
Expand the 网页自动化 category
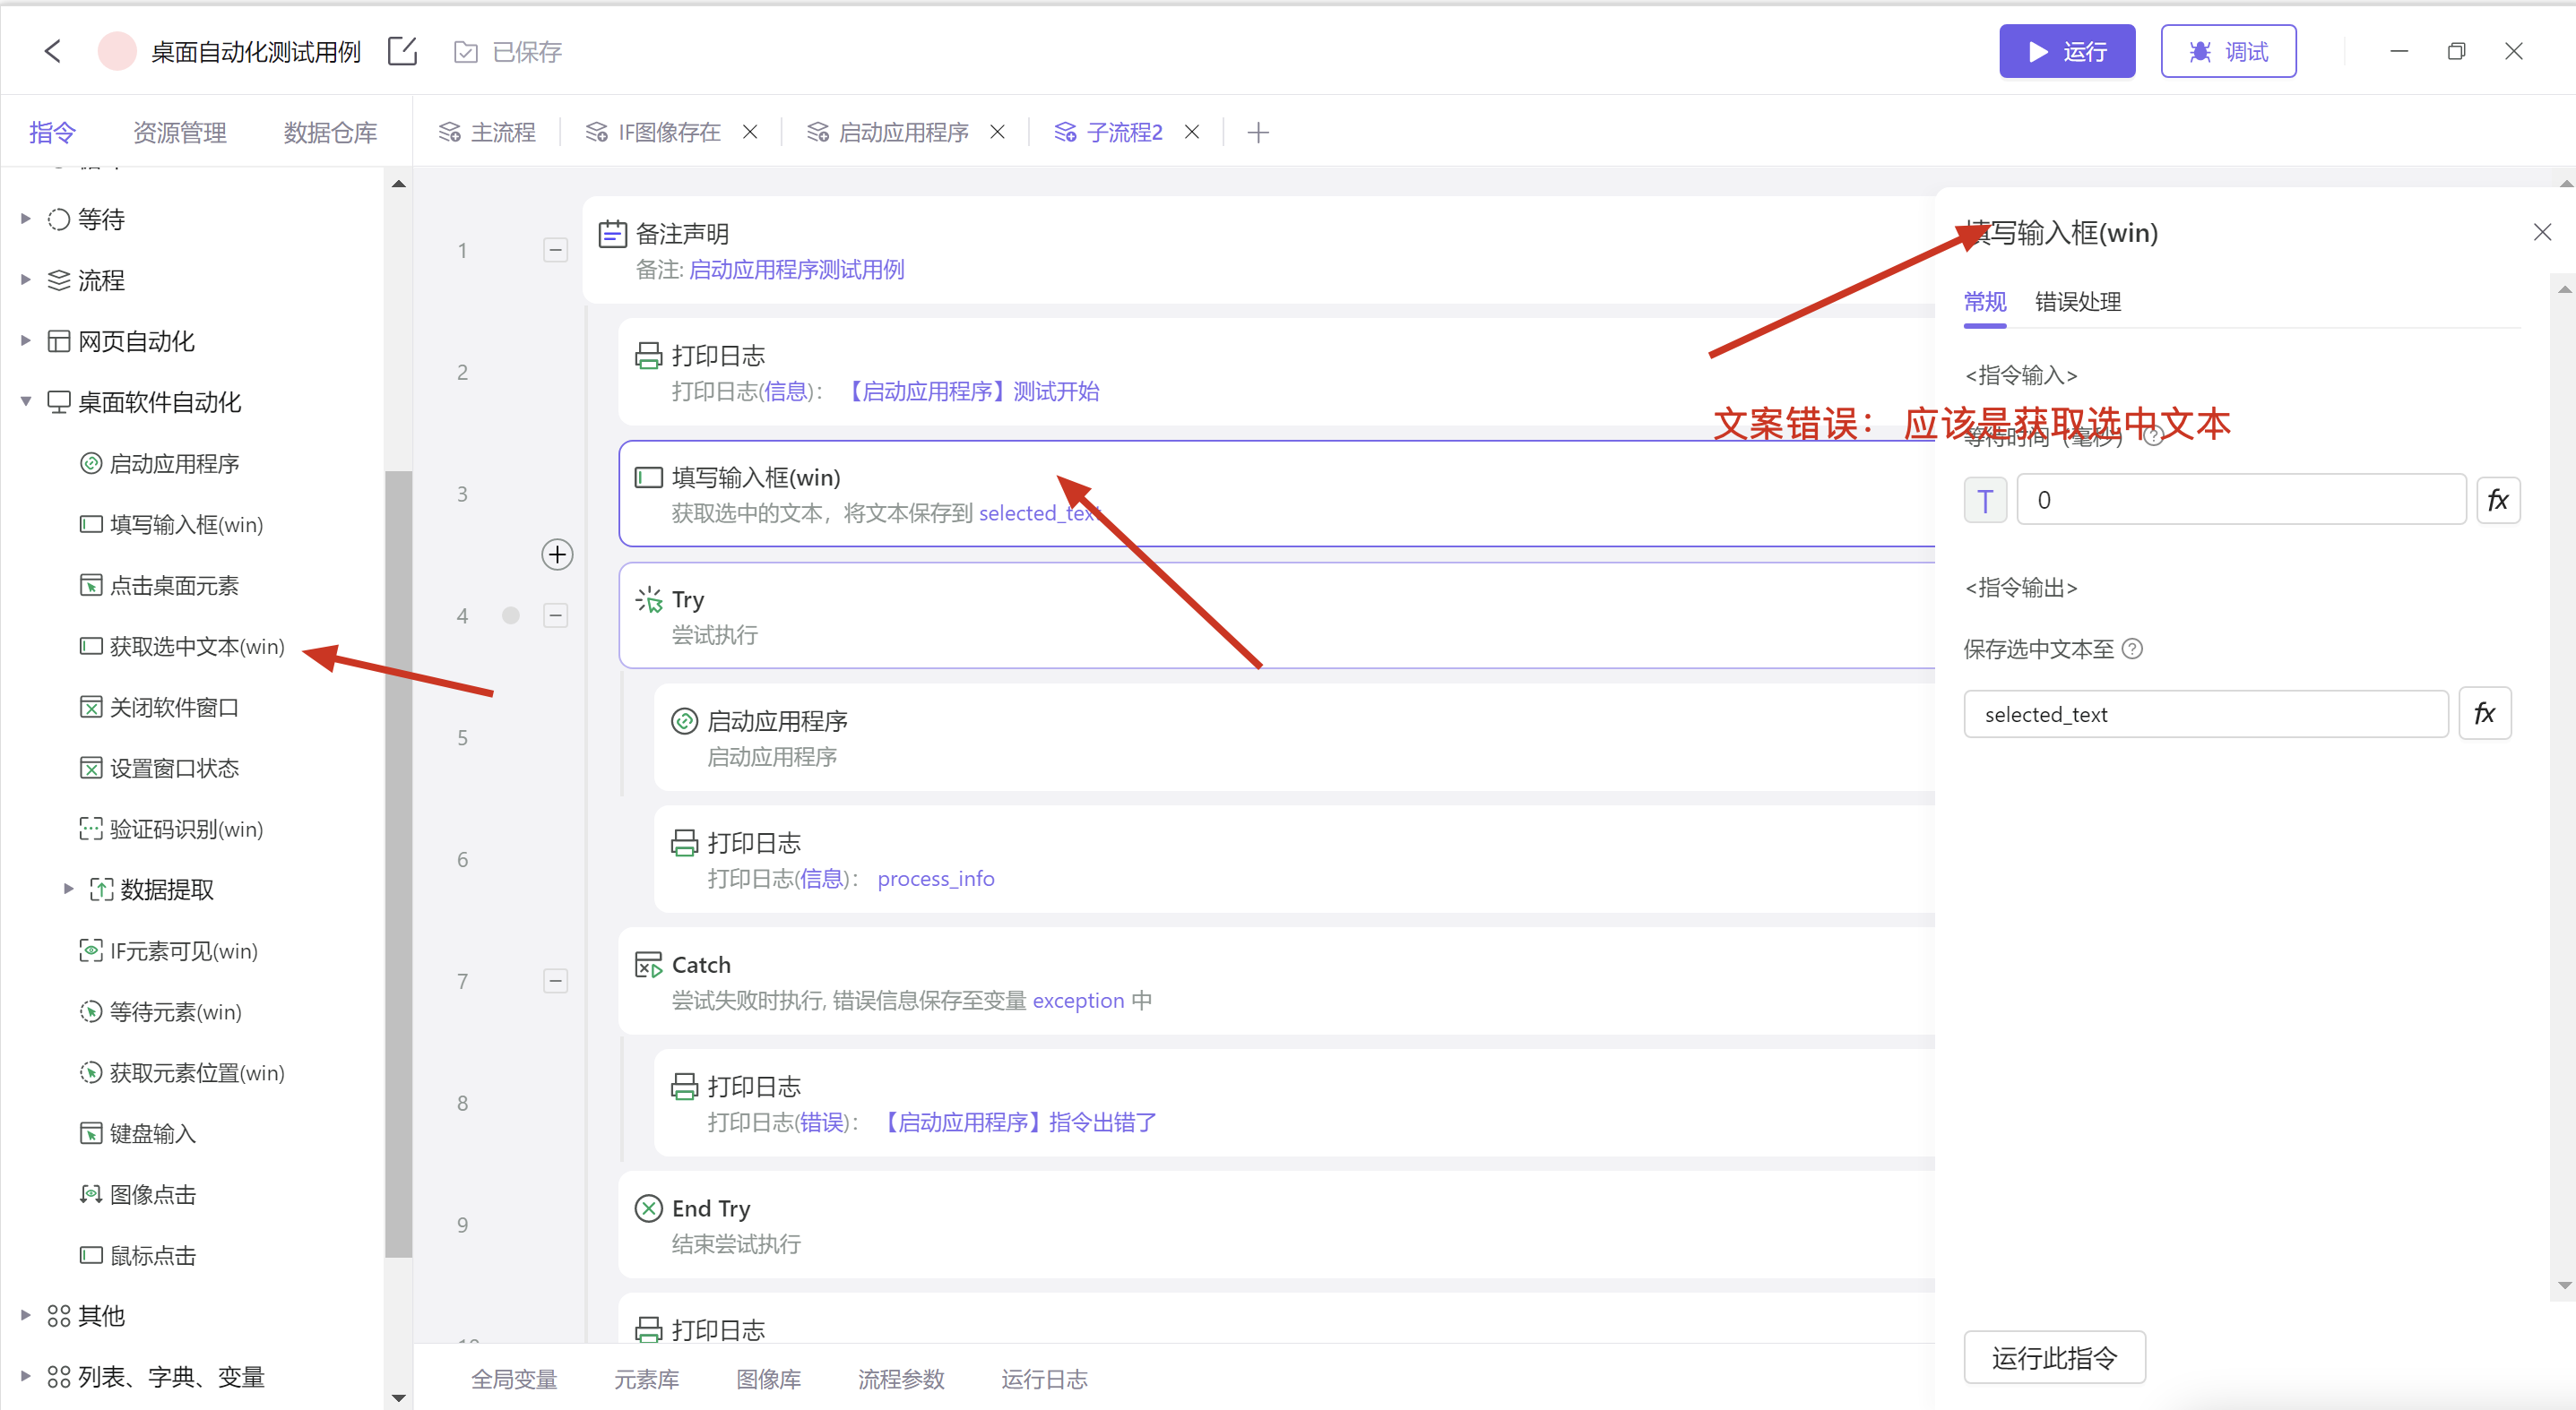(x=26, y=340)
